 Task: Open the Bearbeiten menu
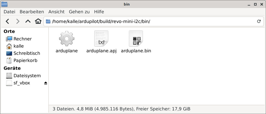tap(32, 12)
